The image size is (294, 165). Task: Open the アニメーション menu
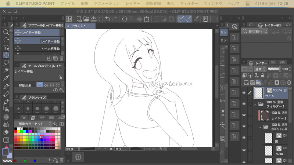[x=107, y=3]
